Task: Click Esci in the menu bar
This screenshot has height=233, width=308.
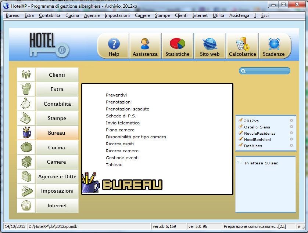Action: coord(265,15)
